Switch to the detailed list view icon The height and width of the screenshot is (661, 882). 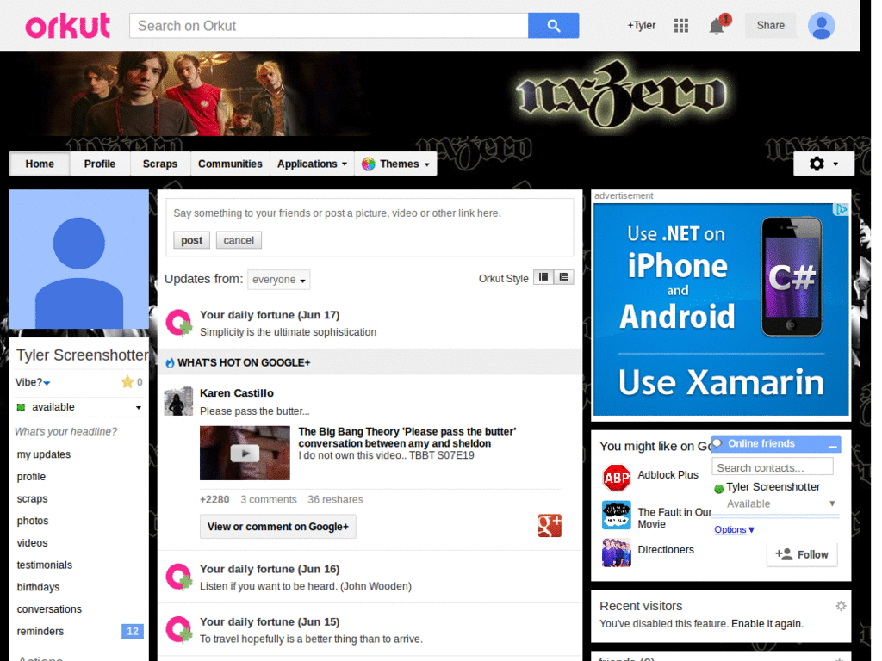coord(563,277)
